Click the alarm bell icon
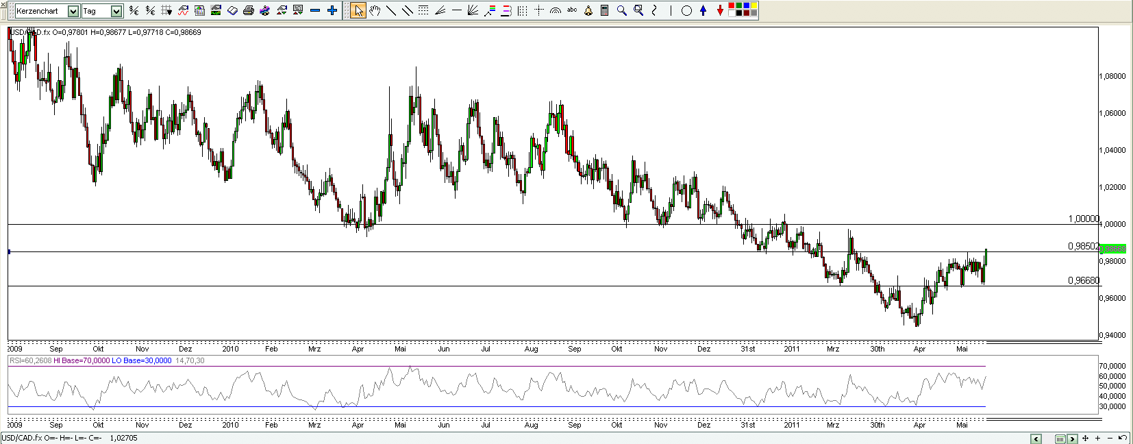Screen dimensions: 1133x444 pyautogui.click(x=588, y=10)
